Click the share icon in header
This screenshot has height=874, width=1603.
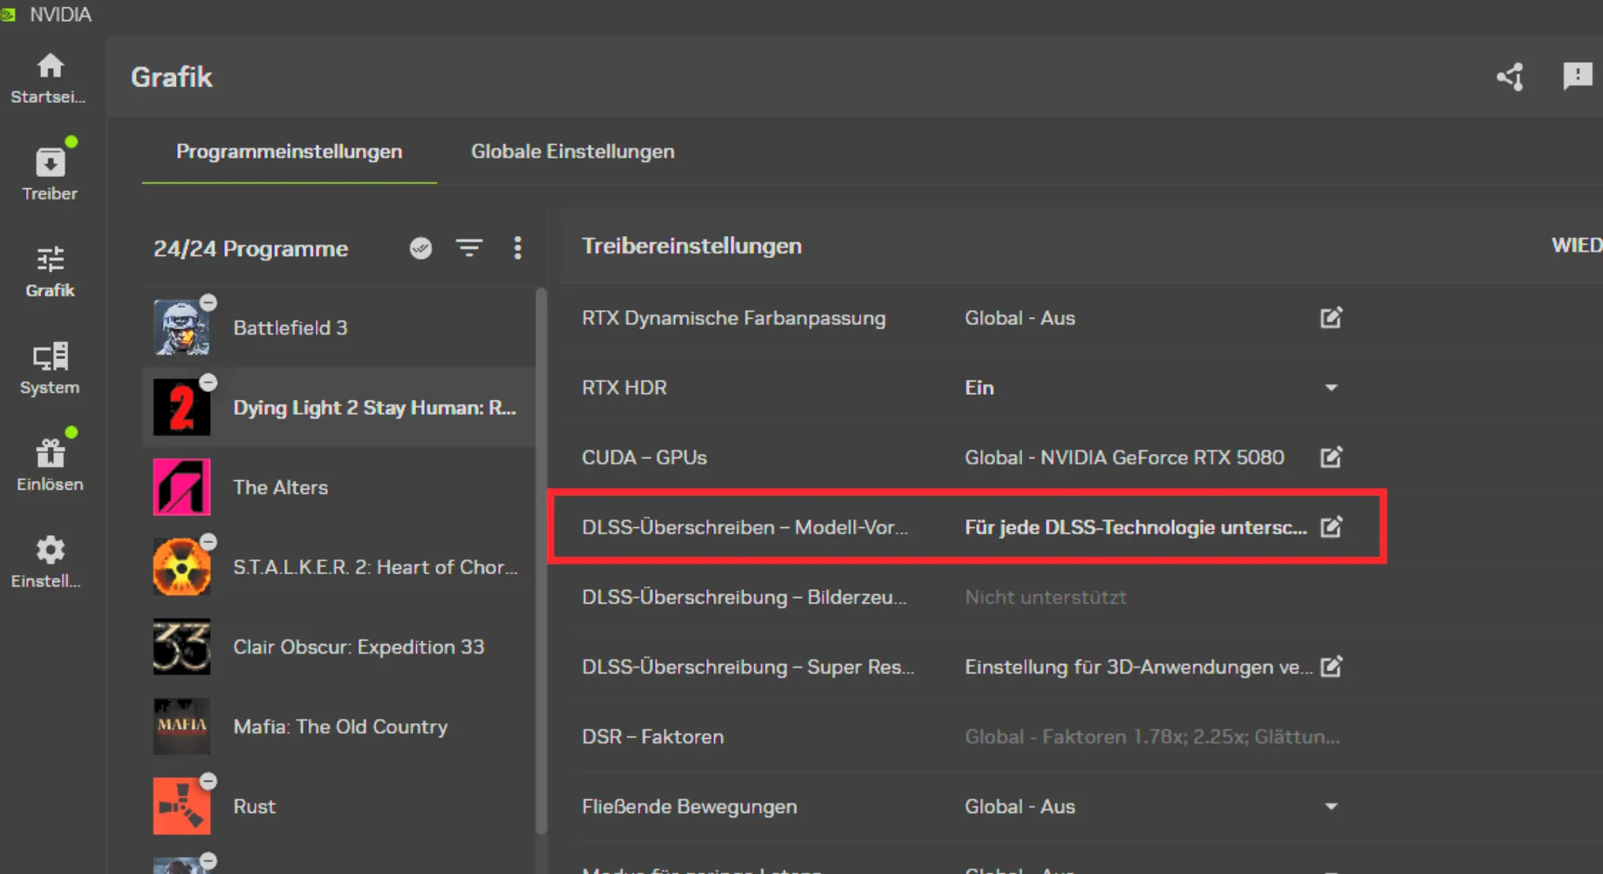(x=1511, y=77)
